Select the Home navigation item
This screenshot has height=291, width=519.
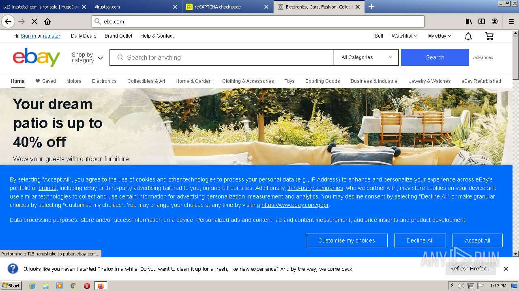pyautogui.click(x=18, y=81)
